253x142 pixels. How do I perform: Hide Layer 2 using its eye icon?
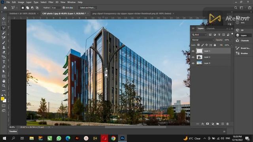193,57
